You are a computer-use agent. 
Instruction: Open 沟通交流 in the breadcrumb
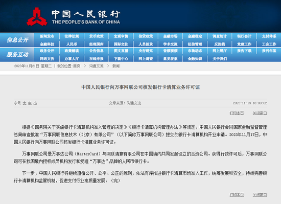coord(96,66)
